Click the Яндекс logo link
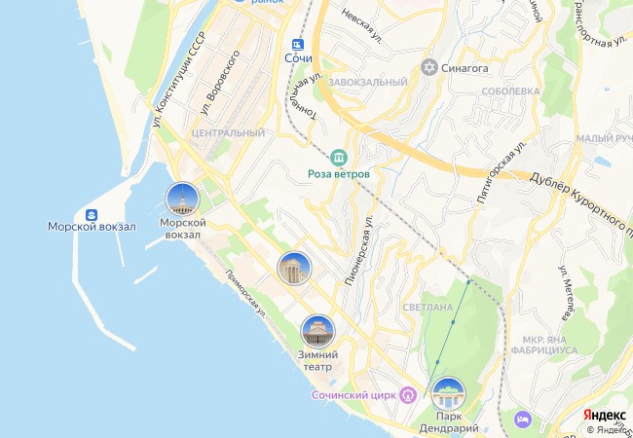Screen dimensions: 633x438 point(604,416)
